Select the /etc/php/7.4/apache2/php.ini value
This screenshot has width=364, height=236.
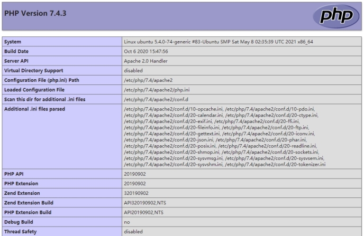pos(157,90)
